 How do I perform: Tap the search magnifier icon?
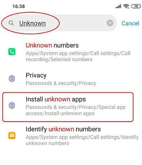tap(11, 23)
